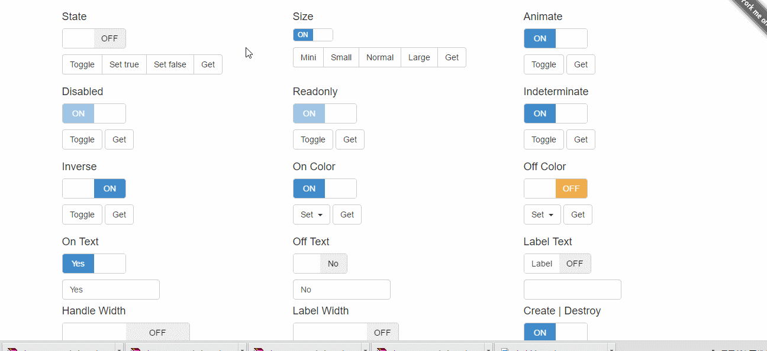Image resolution: width=767 pixels, height=351 pixels.
Task: Toggle the Animate ON switch
Action: point(555,38)
